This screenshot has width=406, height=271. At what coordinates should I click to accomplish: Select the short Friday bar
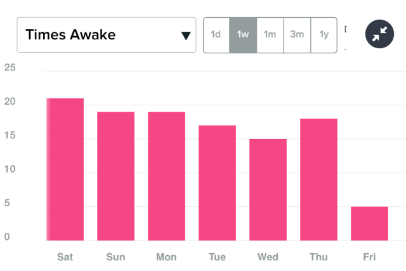pyautogui.click(x=369, y=223)
